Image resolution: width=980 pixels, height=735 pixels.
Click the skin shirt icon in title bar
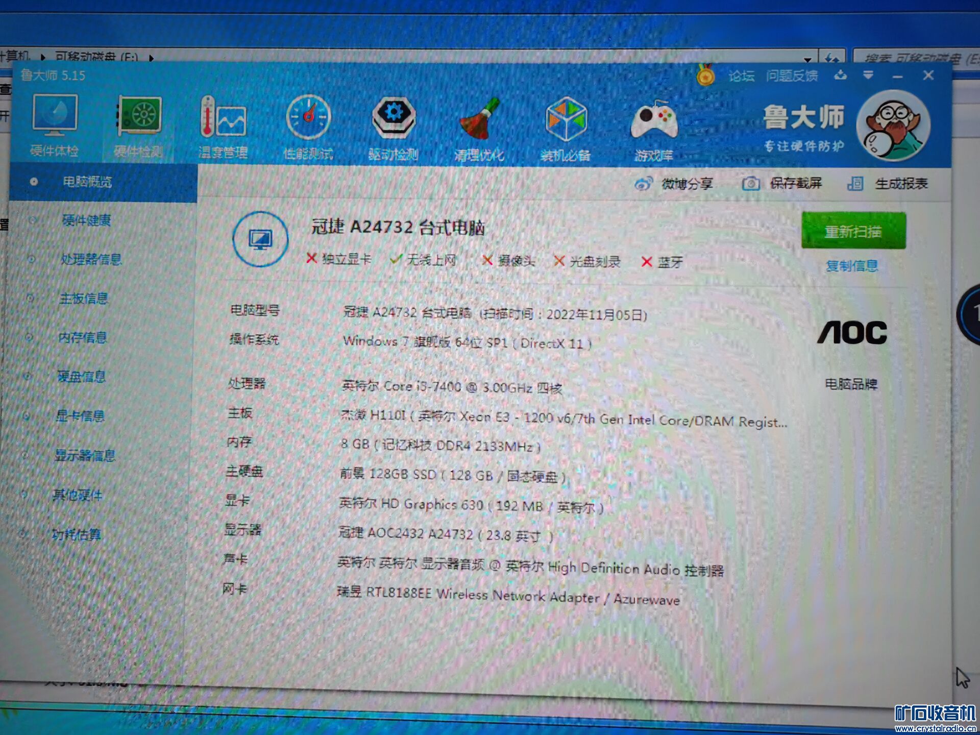(840, 76)
